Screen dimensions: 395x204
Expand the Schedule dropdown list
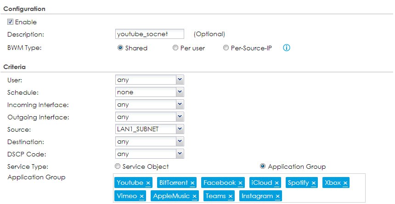coord(180,92)
